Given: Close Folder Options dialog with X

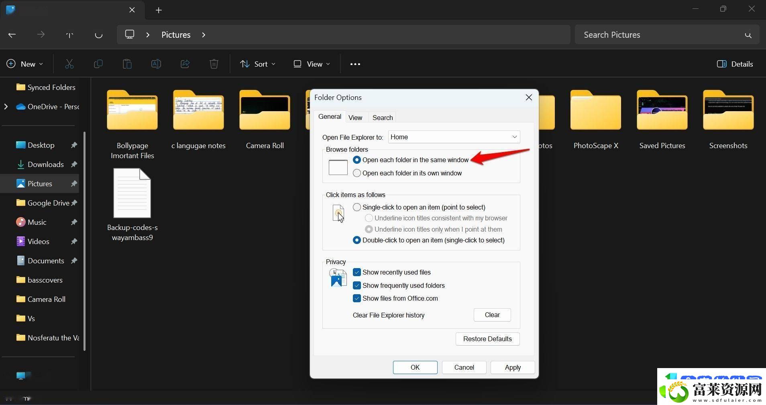Looking at the screenshot, I should click(529, 98).
